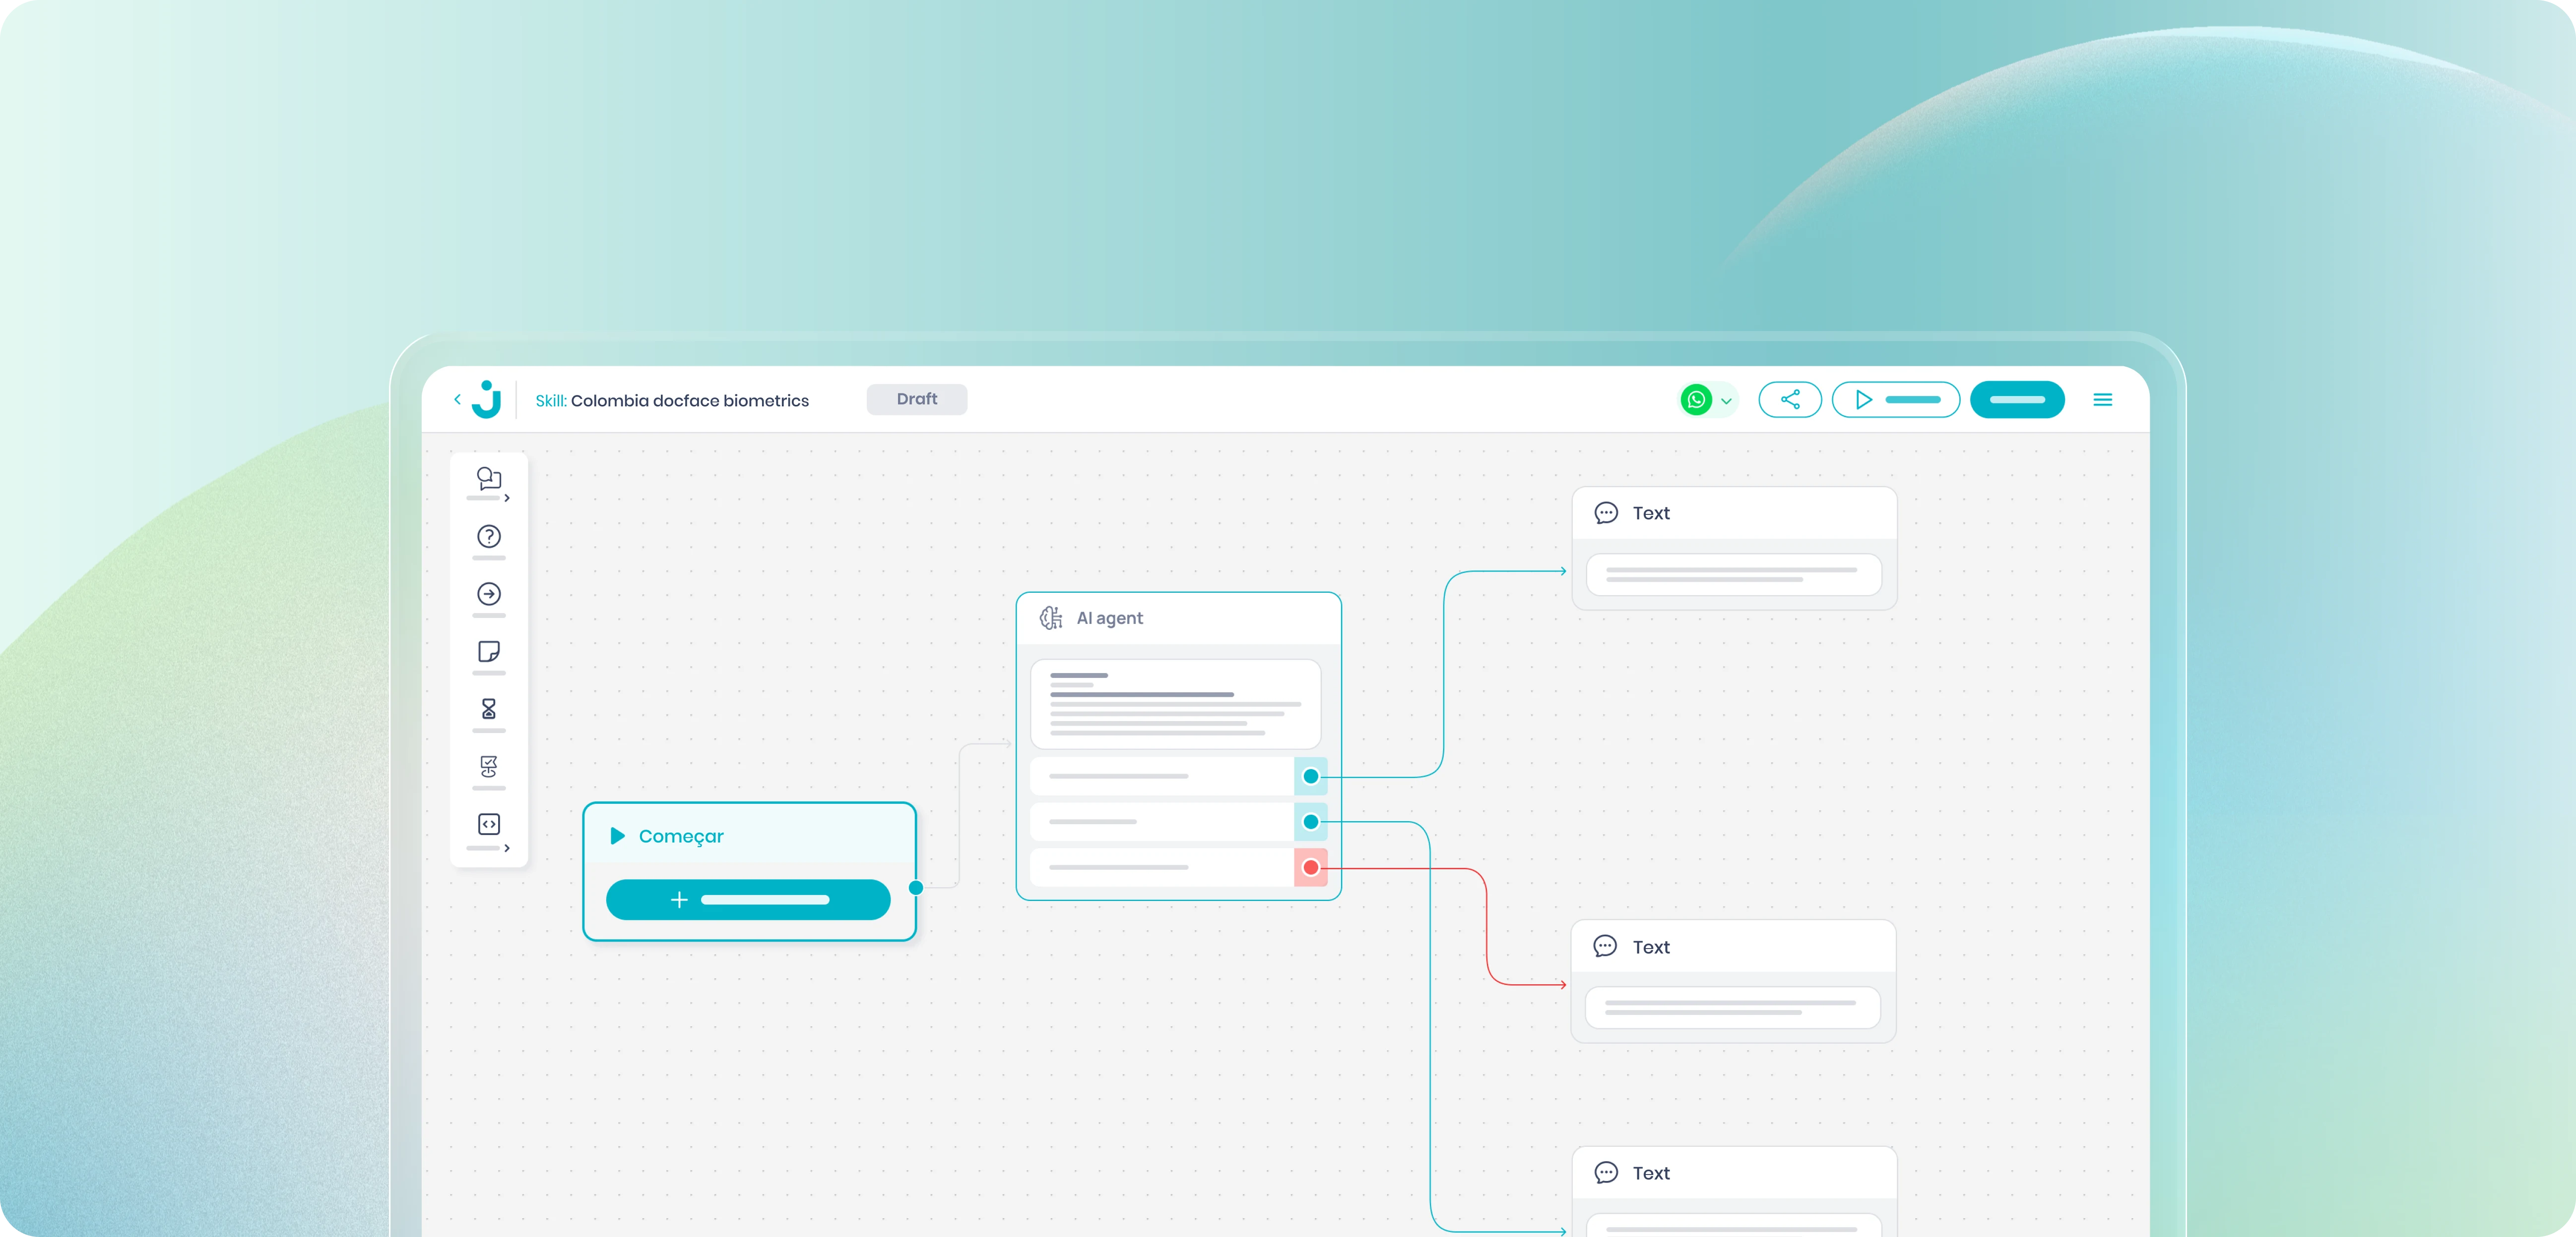
Task: Open the hamburger menu in top right
Action: (2102, 399)
